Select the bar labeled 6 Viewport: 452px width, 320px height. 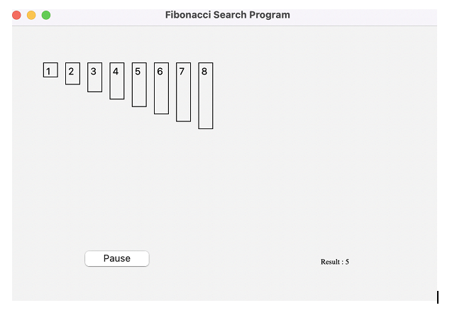click(161, 89)
